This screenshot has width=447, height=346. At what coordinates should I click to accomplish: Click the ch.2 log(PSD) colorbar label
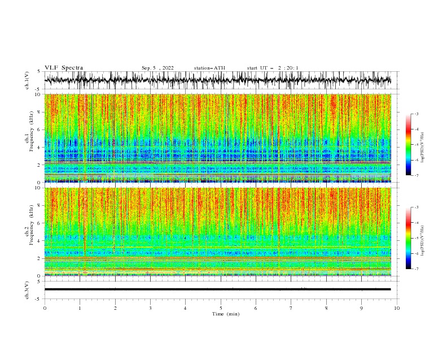[x=423, y=241]
